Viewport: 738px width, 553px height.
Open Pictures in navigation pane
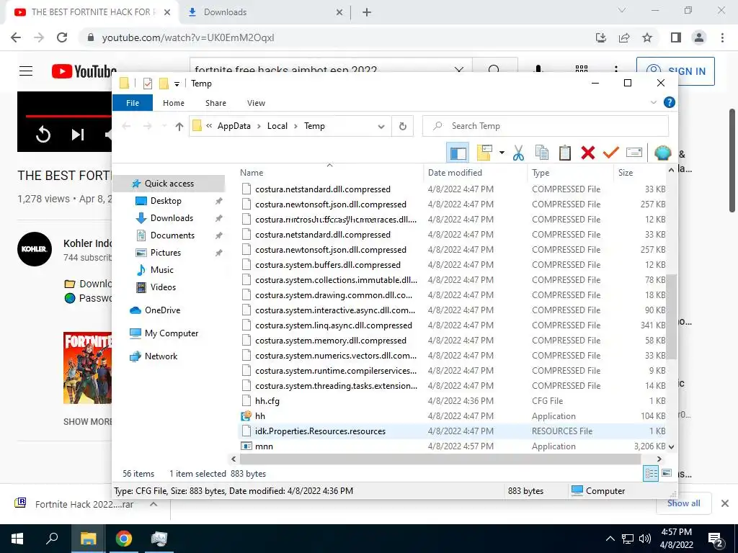click(x=165, y=253)
